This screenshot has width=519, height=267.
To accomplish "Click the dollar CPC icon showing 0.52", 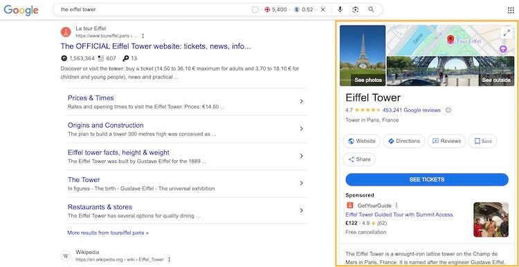I will tap(297, 10).
